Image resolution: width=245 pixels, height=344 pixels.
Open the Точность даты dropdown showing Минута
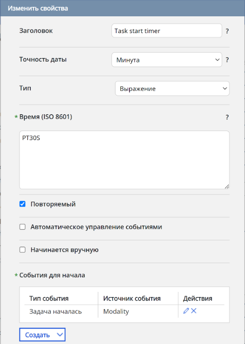pos(167,60)
